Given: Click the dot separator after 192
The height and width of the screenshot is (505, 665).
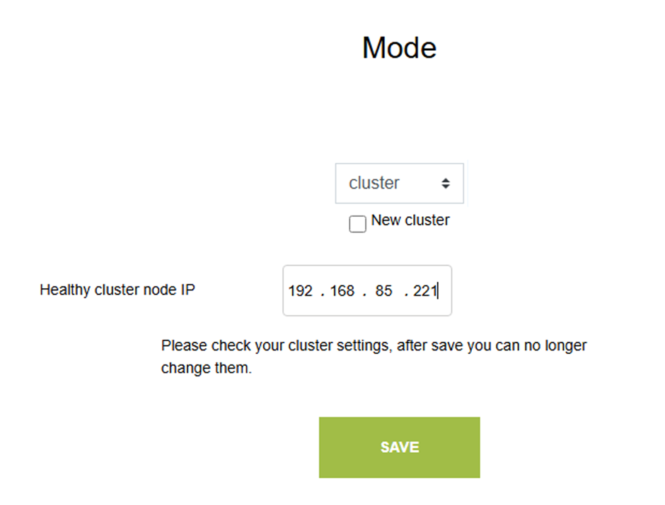Looking at the screenshot, I should coord(323,292).
